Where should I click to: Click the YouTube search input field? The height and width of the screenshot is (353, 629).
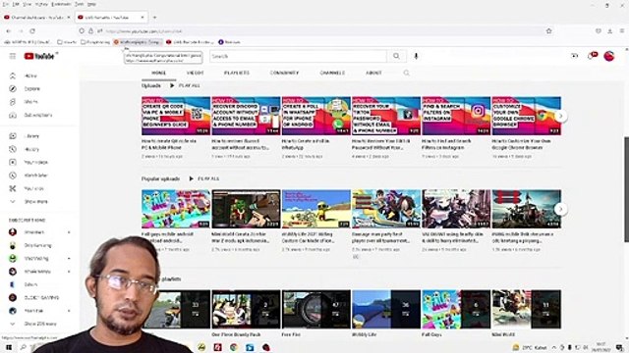298,57
